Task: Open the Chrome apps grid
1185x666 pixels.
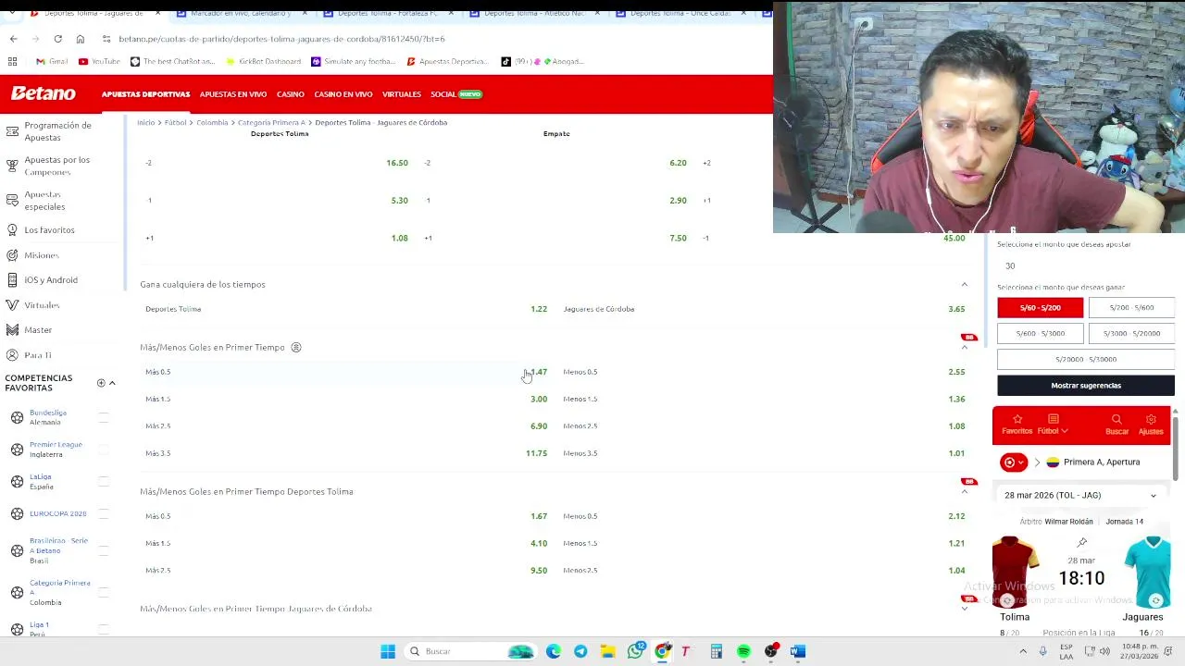Action: 12,61
